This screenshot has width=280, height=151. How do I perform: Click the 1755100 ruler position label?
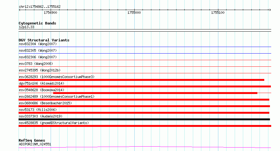[x=218, y=13]
